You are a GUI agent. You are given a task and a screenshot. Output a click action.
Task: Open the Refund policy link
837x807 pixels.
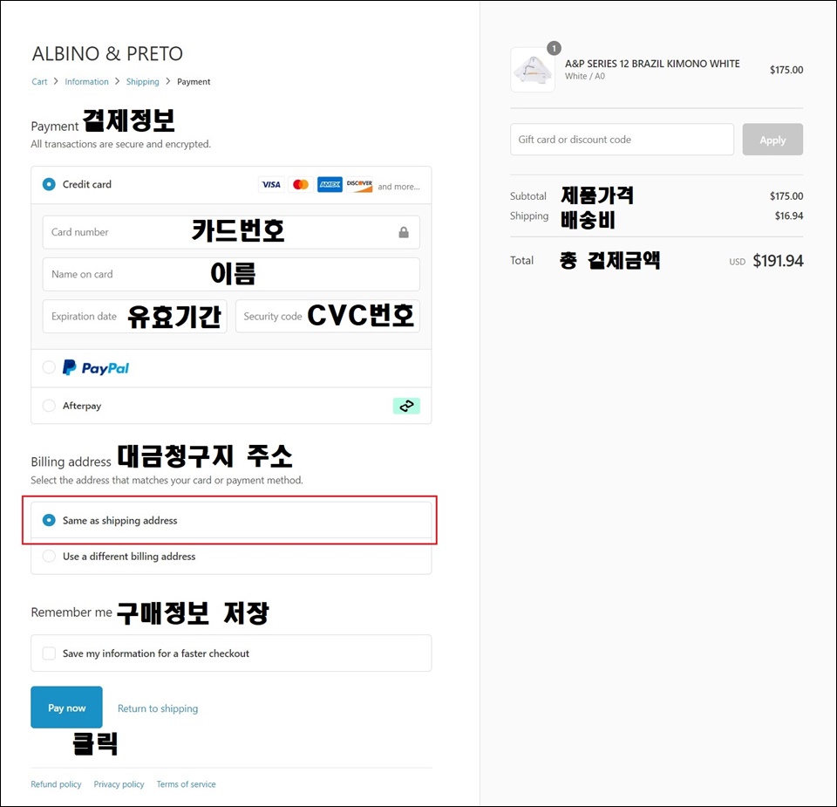pyautogui.click(x=56, y=784)
